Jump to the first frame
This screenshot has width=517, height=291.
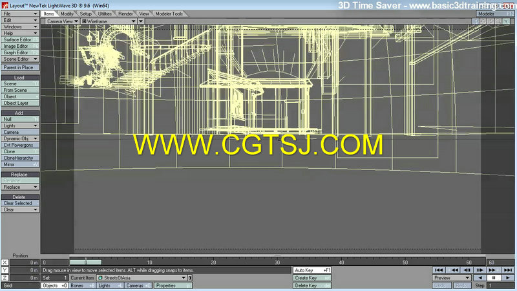click(439, 270)
